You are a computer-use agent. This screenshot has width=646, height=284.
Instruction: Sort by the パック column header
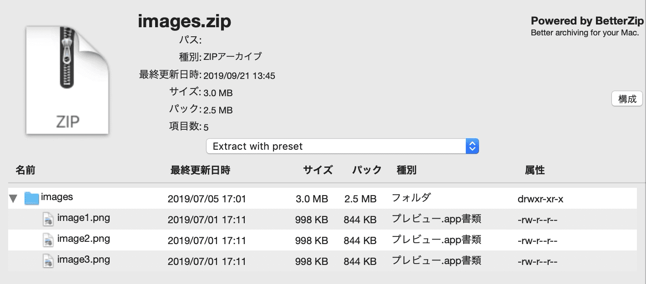pyautogui.click(x=367, y=170)
